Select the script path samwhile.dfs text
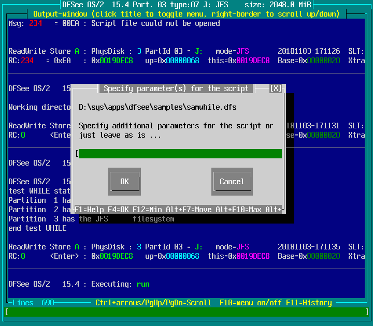This screenshot has width=373, height=326. [x=157, y=107]
